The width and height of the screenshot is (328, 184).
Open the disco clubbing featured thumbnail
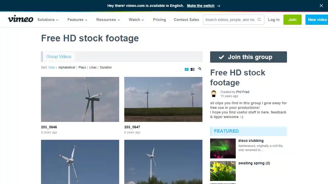pyautogui.click(x=223, y=148)
